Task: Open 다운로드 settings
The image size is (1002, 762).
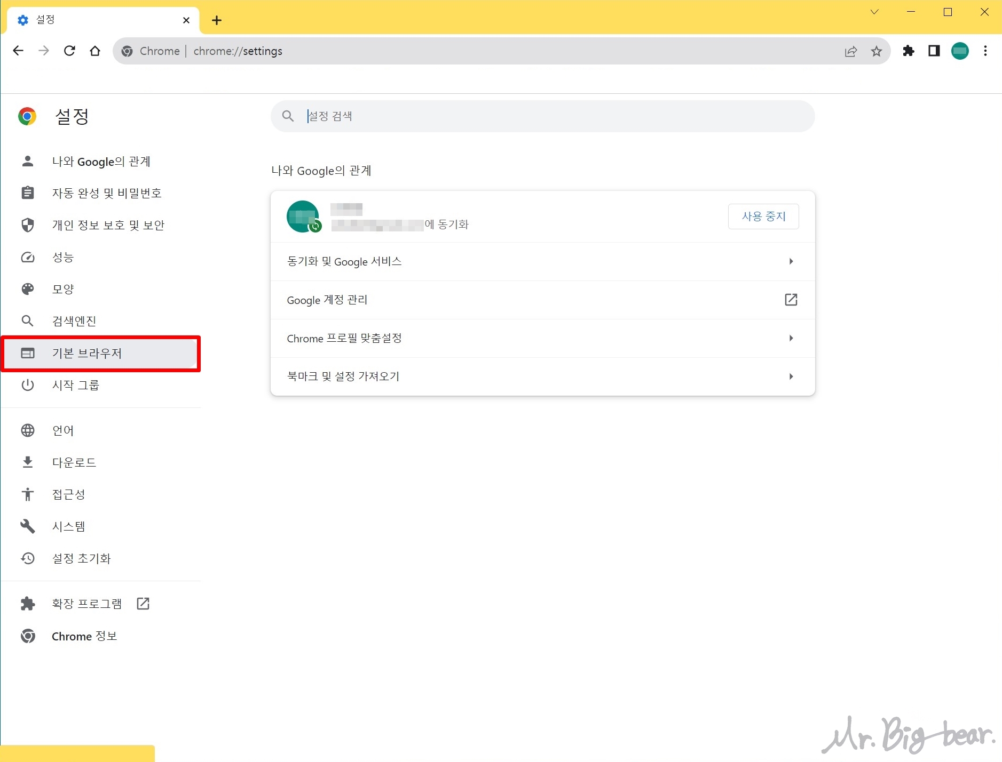Action: (101, 462)
